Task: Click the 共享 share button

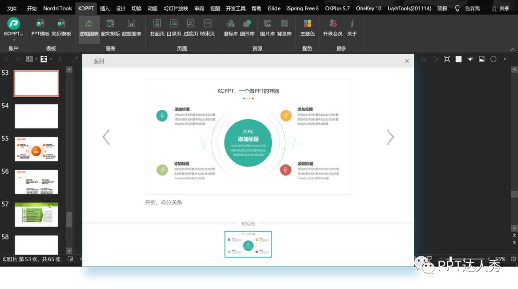Action: [500, 9]
